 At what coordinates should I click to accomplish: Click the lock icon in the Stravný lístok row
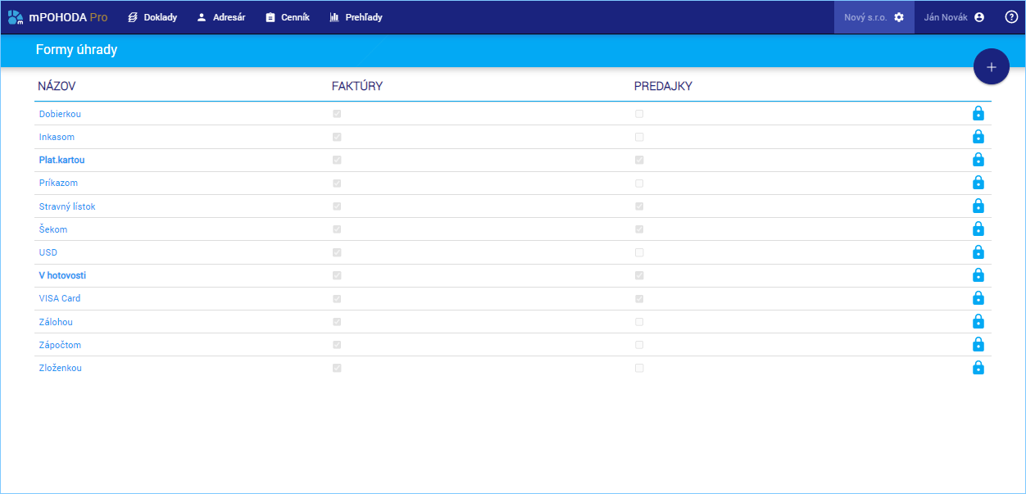pyautogui.click(x=978, y=206)
